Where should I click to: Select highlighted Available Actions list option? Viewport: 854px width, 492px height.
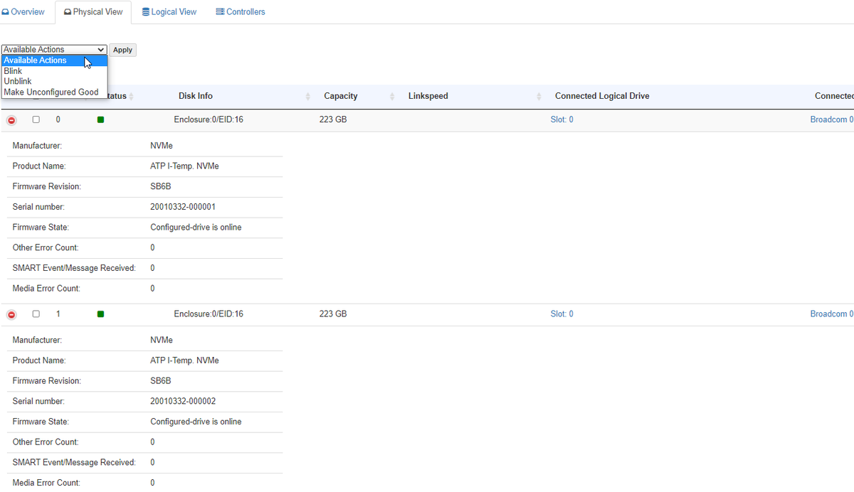pos(54,60)
